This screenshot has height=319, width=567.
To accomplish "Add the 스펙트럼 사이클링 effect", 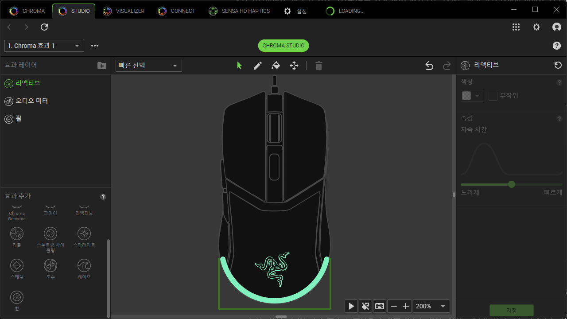I will pyautogui.click(x=50, y=239).
